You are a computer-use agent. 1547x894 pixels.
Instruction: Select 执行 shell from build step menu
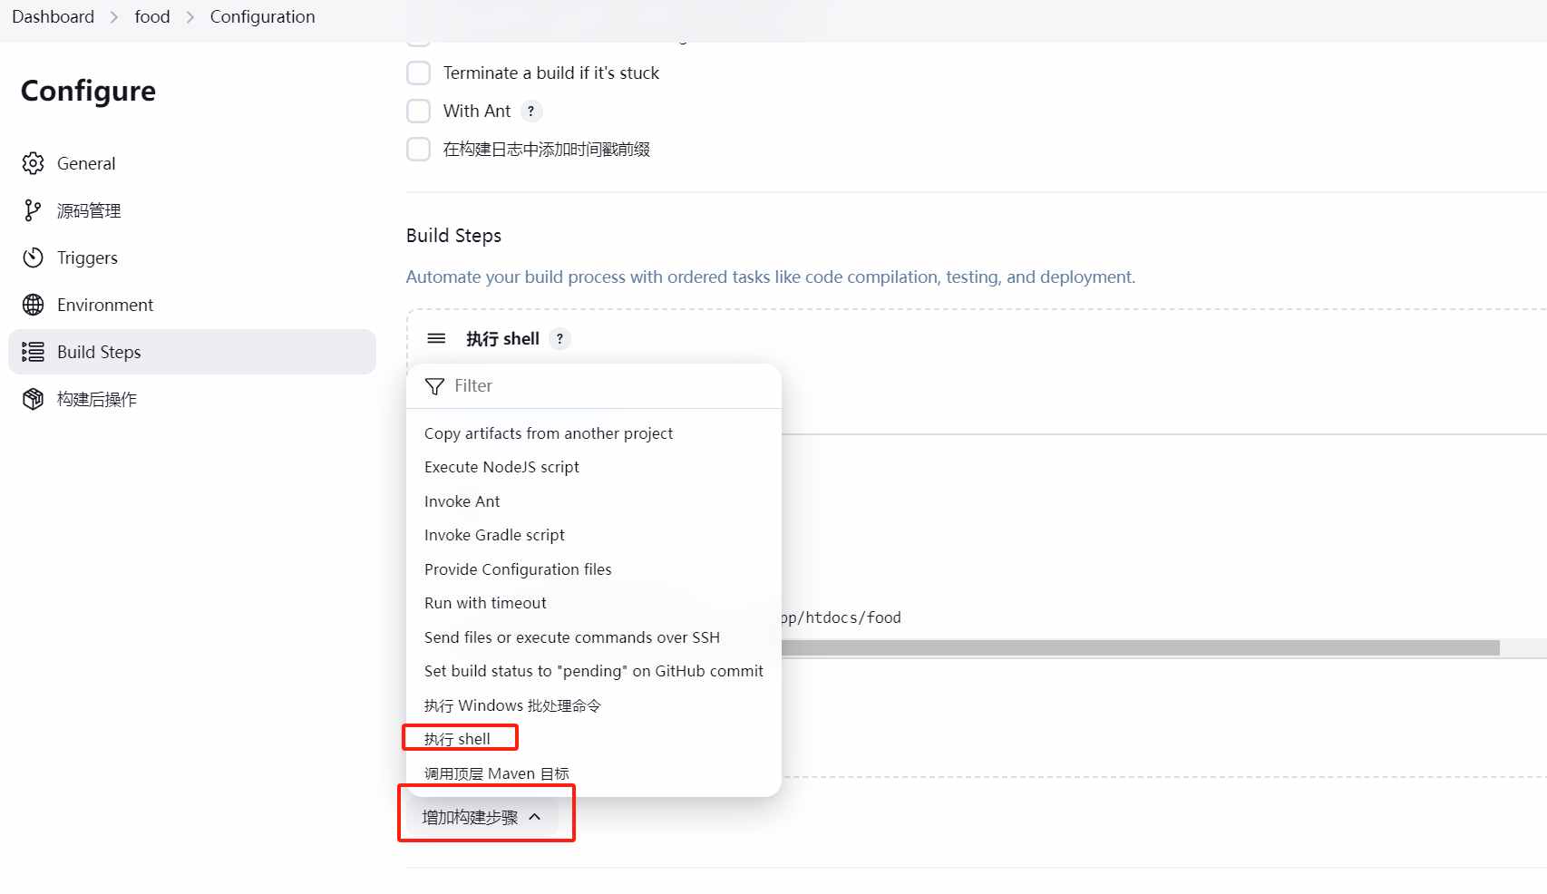(457, 739)
